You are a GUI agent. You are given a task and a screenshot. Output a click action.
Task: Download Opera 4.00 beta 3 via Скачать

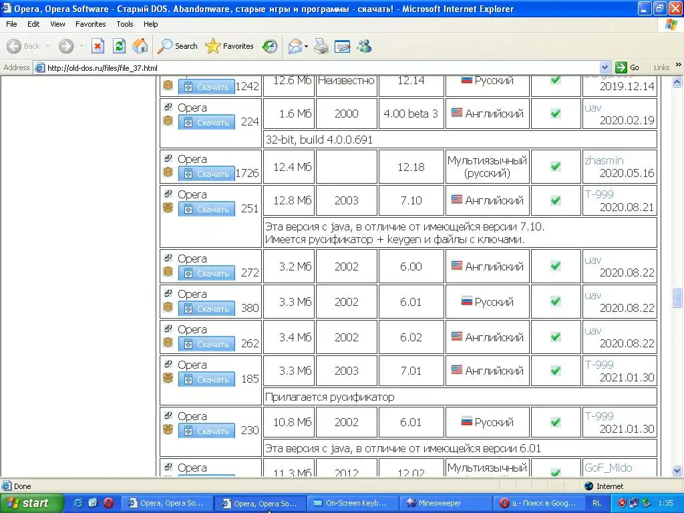click(206, 123)
